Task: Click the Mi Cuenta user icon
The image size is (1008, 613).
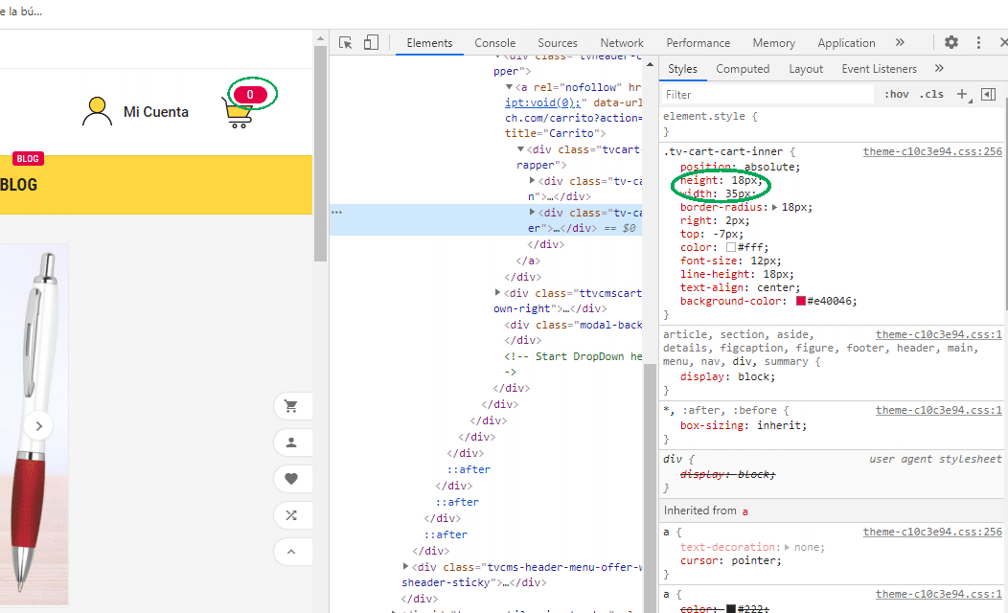Action: [x=97, y=111]
